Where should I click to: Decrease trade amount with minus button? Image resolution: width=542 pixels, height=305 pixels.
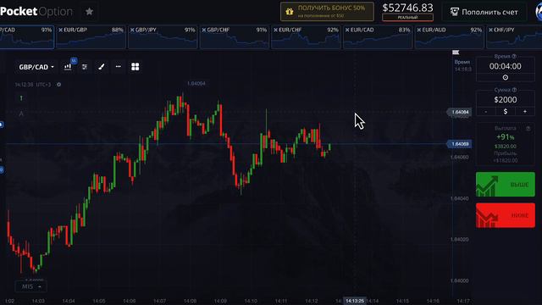[485, 111]
